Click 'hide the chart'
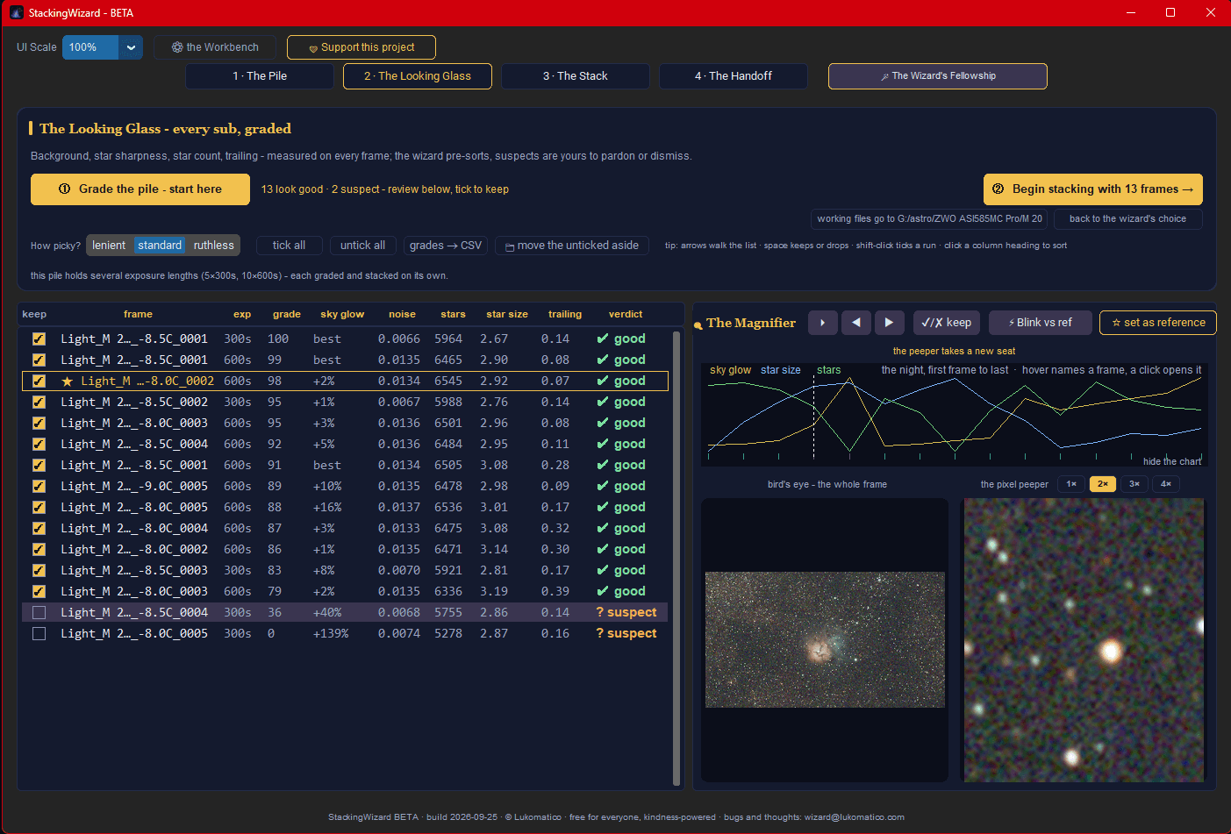Viewport: 1231px width, 834px height. 1172,461
